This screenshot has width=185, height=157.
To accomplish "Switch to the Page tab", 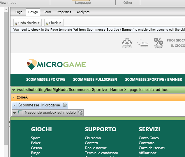I will 19,12.
